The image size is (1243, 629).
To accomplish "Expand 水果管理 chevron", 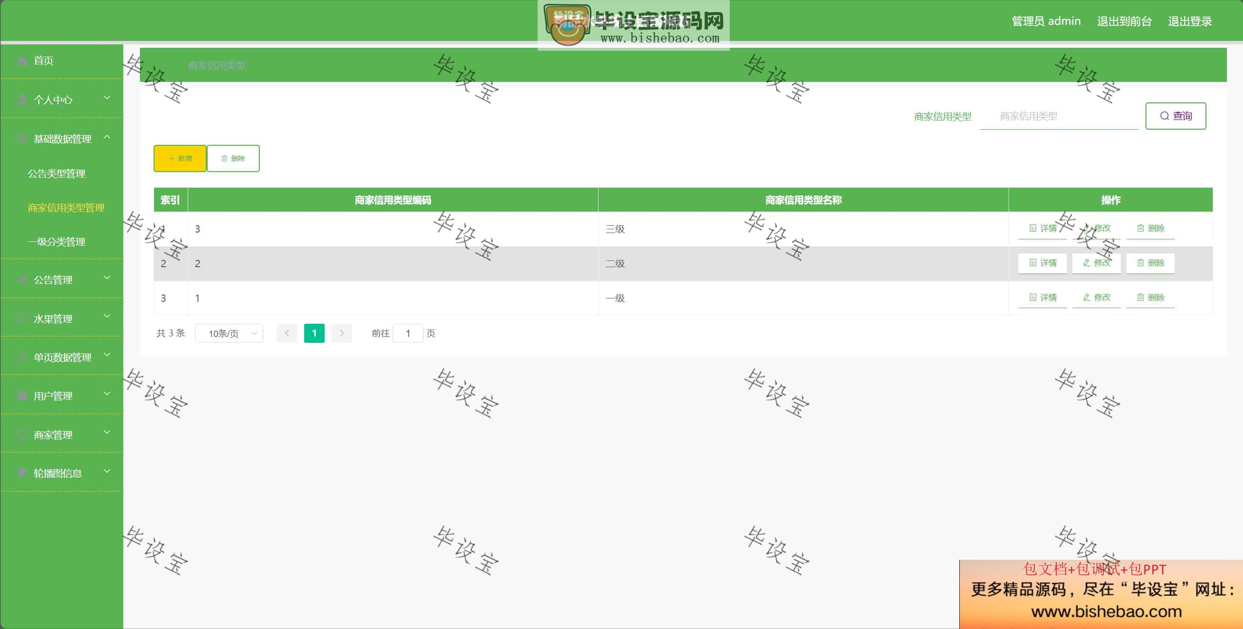I will pos(107,317).
